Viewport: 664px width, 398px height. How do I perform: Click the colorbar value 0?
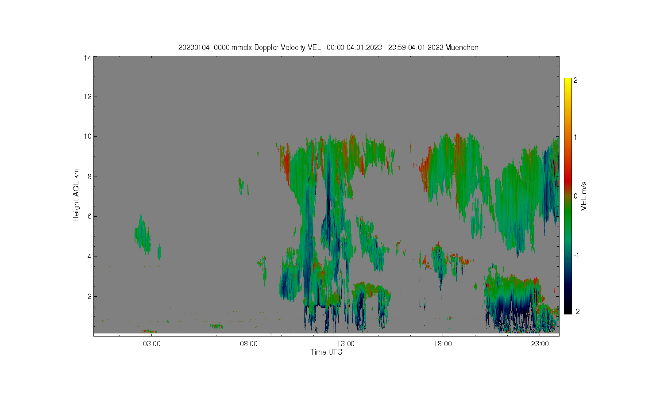(x=575, y=196)
